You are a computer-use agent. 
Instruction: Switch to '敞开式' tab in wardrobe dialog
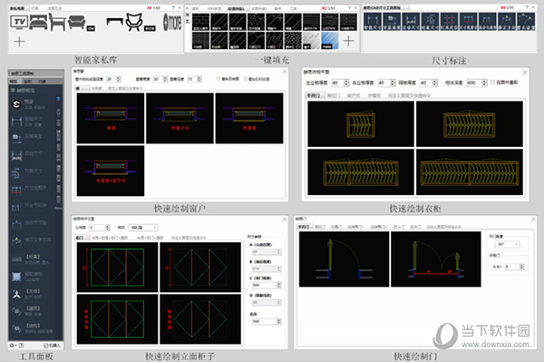tap(354, 95)
